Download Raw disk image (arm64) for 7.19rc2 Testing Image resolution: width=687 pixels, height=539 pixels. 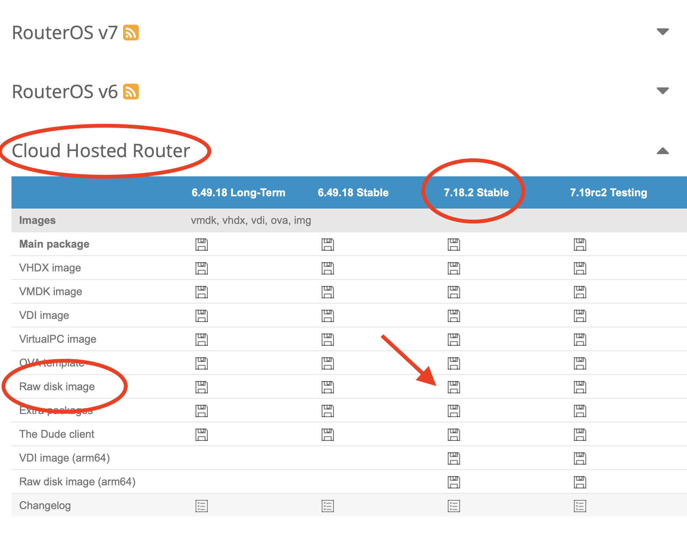tap(580, 482)
